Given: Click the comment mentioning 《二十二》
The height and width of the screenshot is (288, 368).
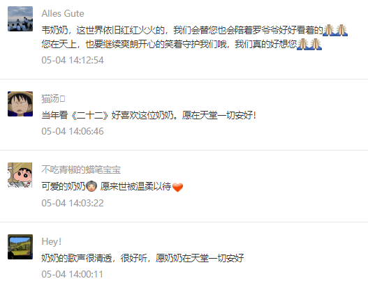Looking at the screenshot, I should [x=149, y=115].
